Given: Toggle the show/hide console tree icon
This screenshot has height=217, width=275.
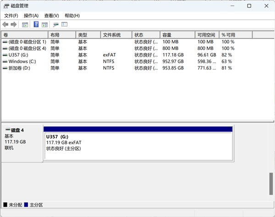Looking at the screenshot, I should point(25,24).
